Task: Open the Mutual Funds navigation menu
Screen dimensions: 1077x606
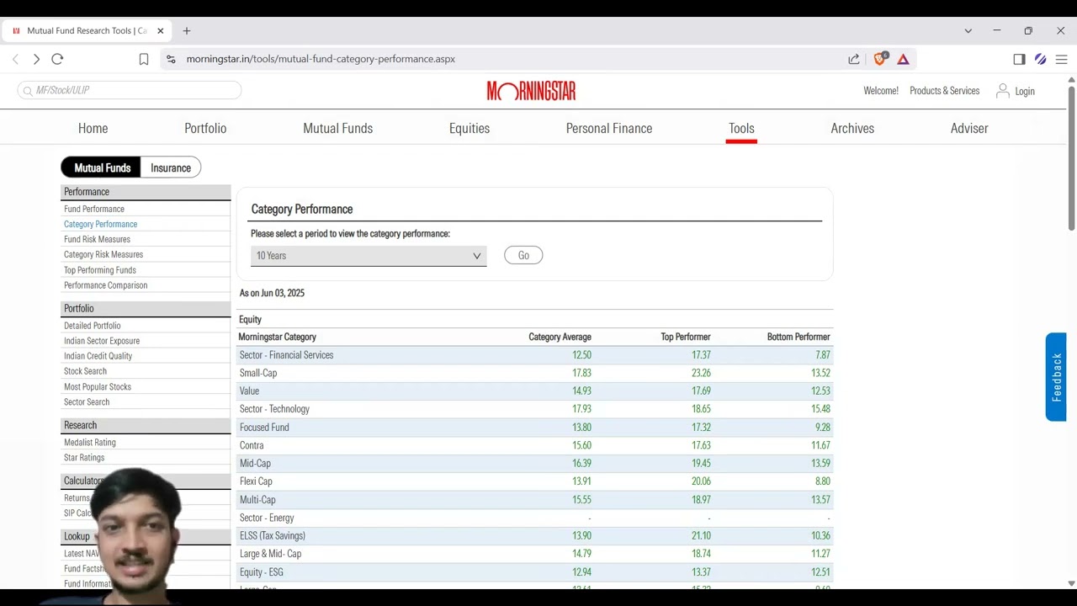Action: [337, 128]
